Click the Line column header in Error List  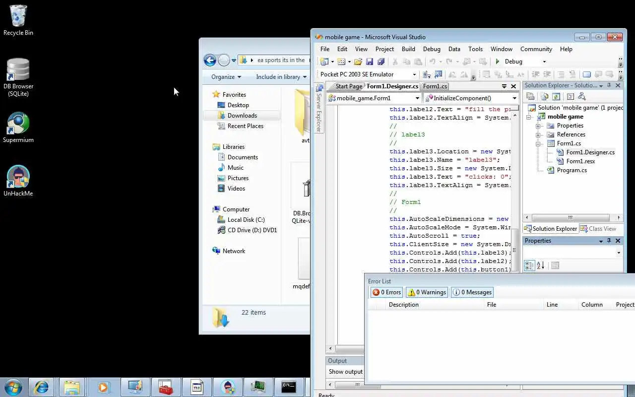click(x=552, y=305)
